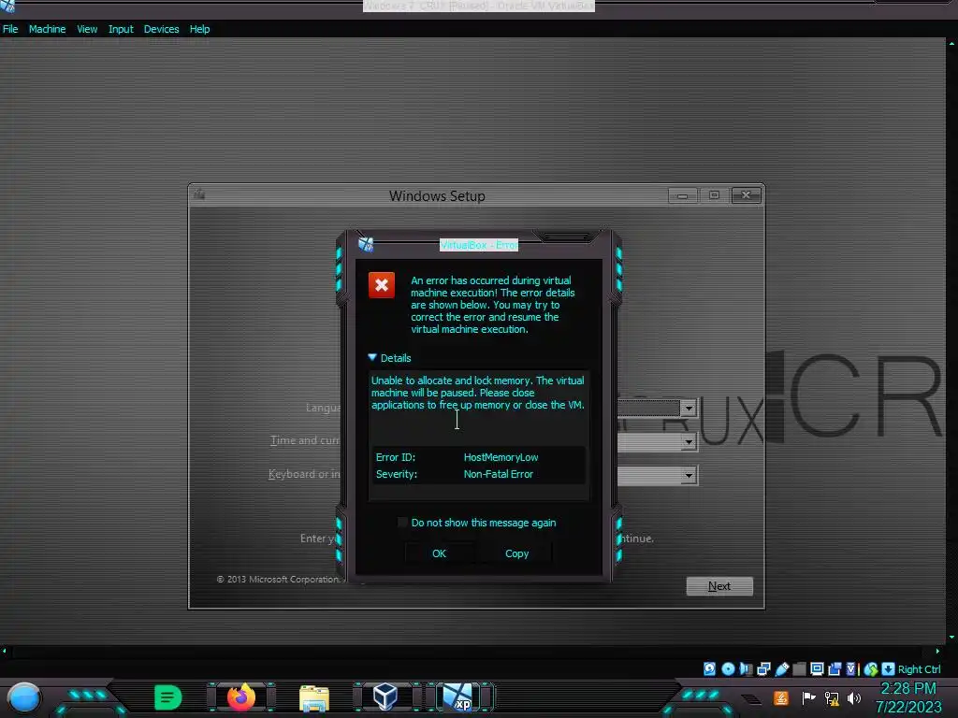
Task: Open the Start orb
Action: point(24,698)
